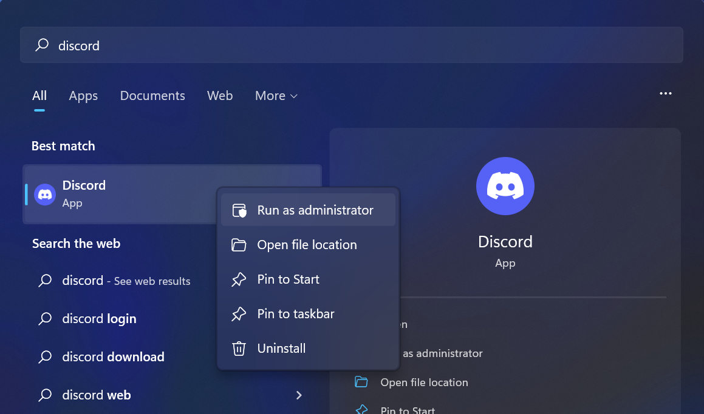Click the small Discord icon in Best match
This screenshot has height=414, width=704.
pos(45,195)
